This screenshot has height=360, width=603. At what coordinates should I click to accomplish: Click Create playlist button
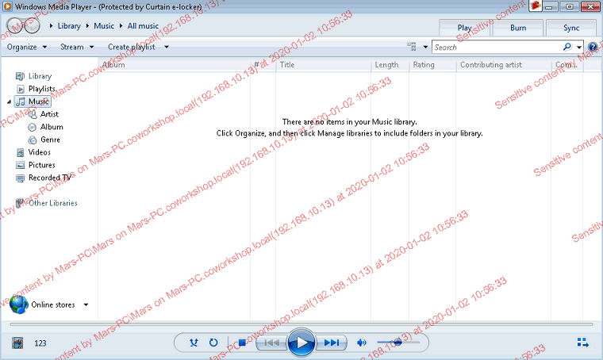(x=137, y=47)
